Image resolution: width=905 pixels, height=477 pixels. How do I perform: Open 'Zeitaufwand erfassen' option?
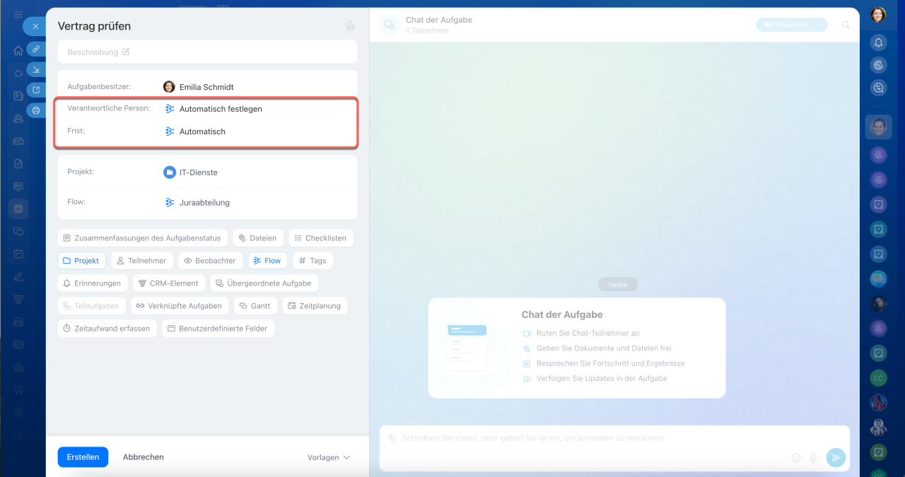pyautogui.click(x=107, y=329)
